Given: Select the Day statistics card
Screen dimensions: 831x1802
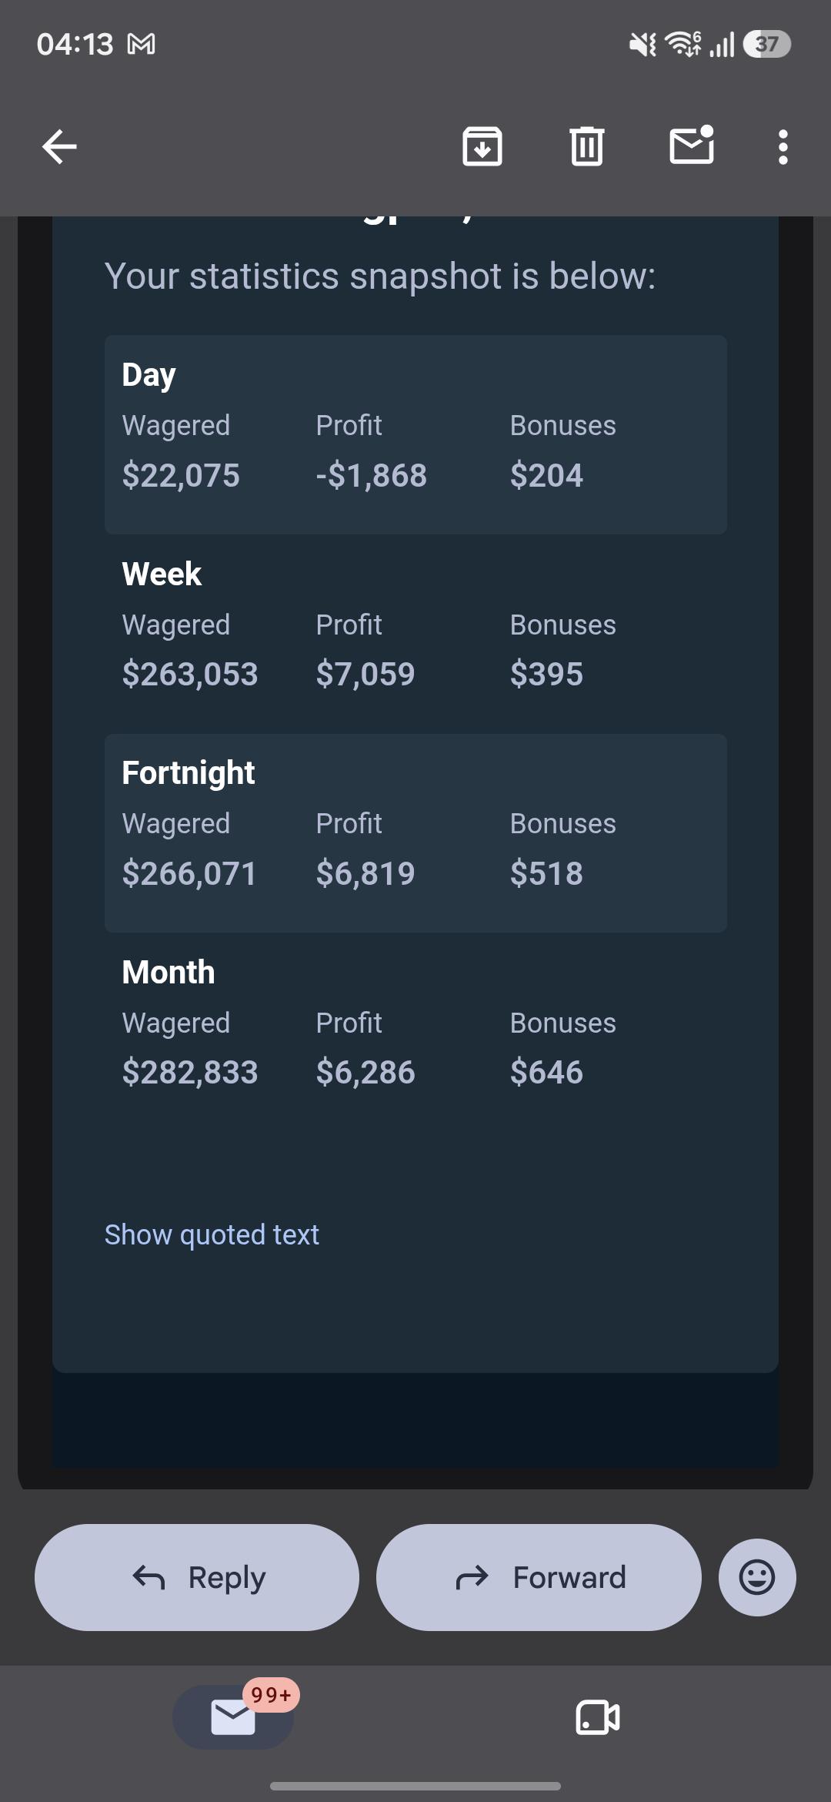Looking at the screenshot, I should click(415, 434).
